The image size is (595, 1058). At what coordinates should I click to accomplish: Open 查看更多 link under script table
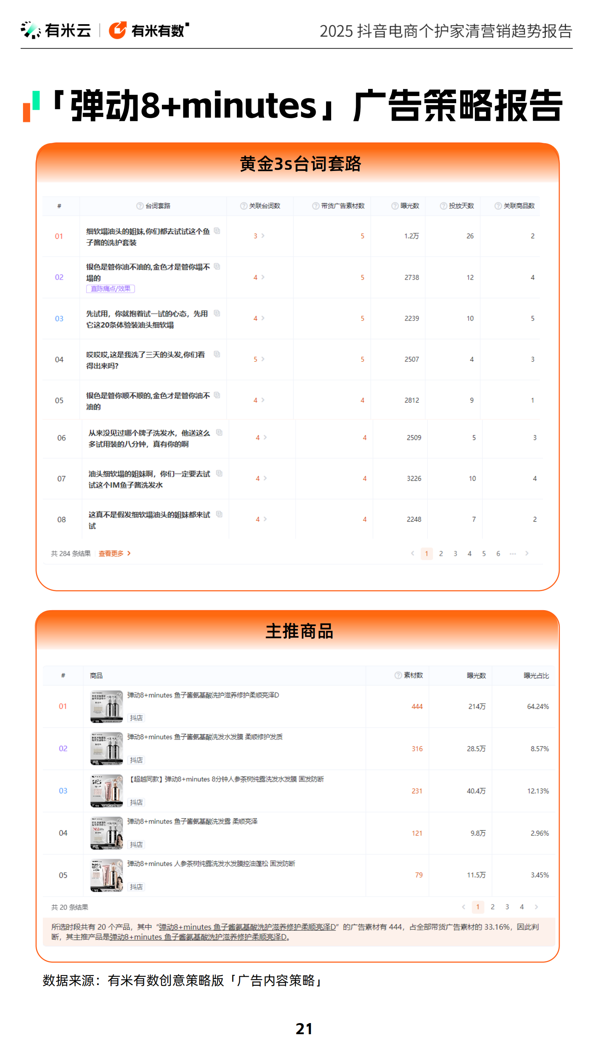coord(115,554)
